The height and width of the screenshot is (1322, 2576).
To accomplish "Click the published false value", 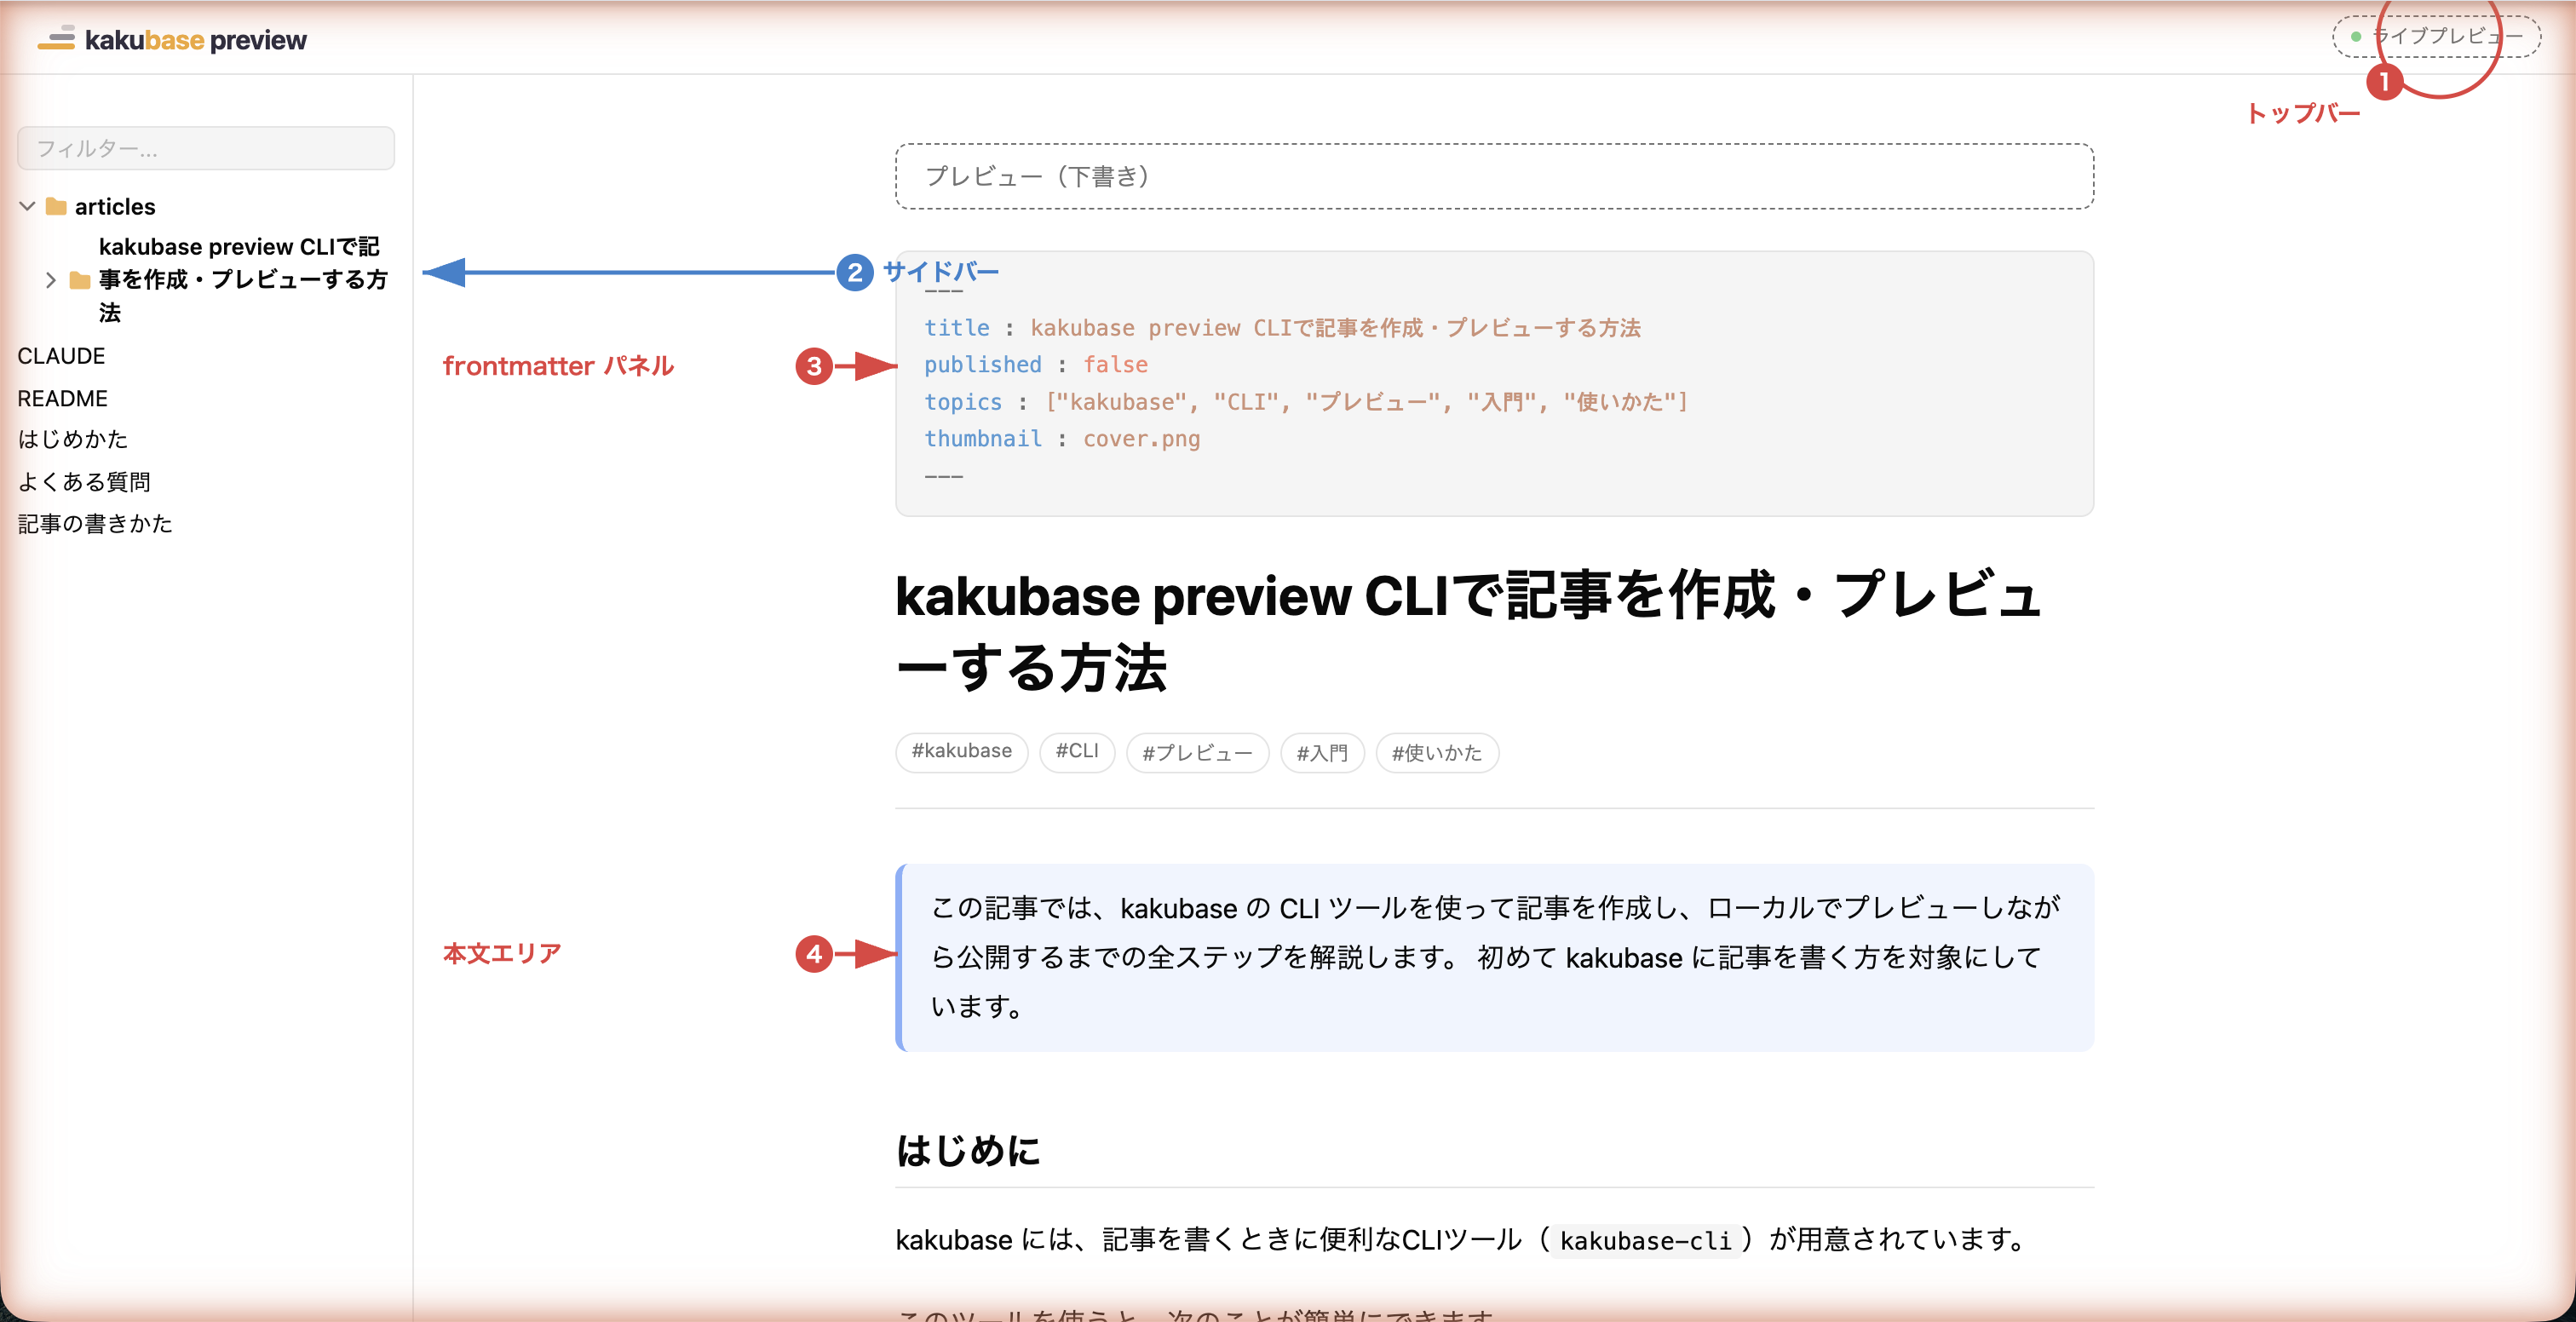I will [x=1115, y=365].
